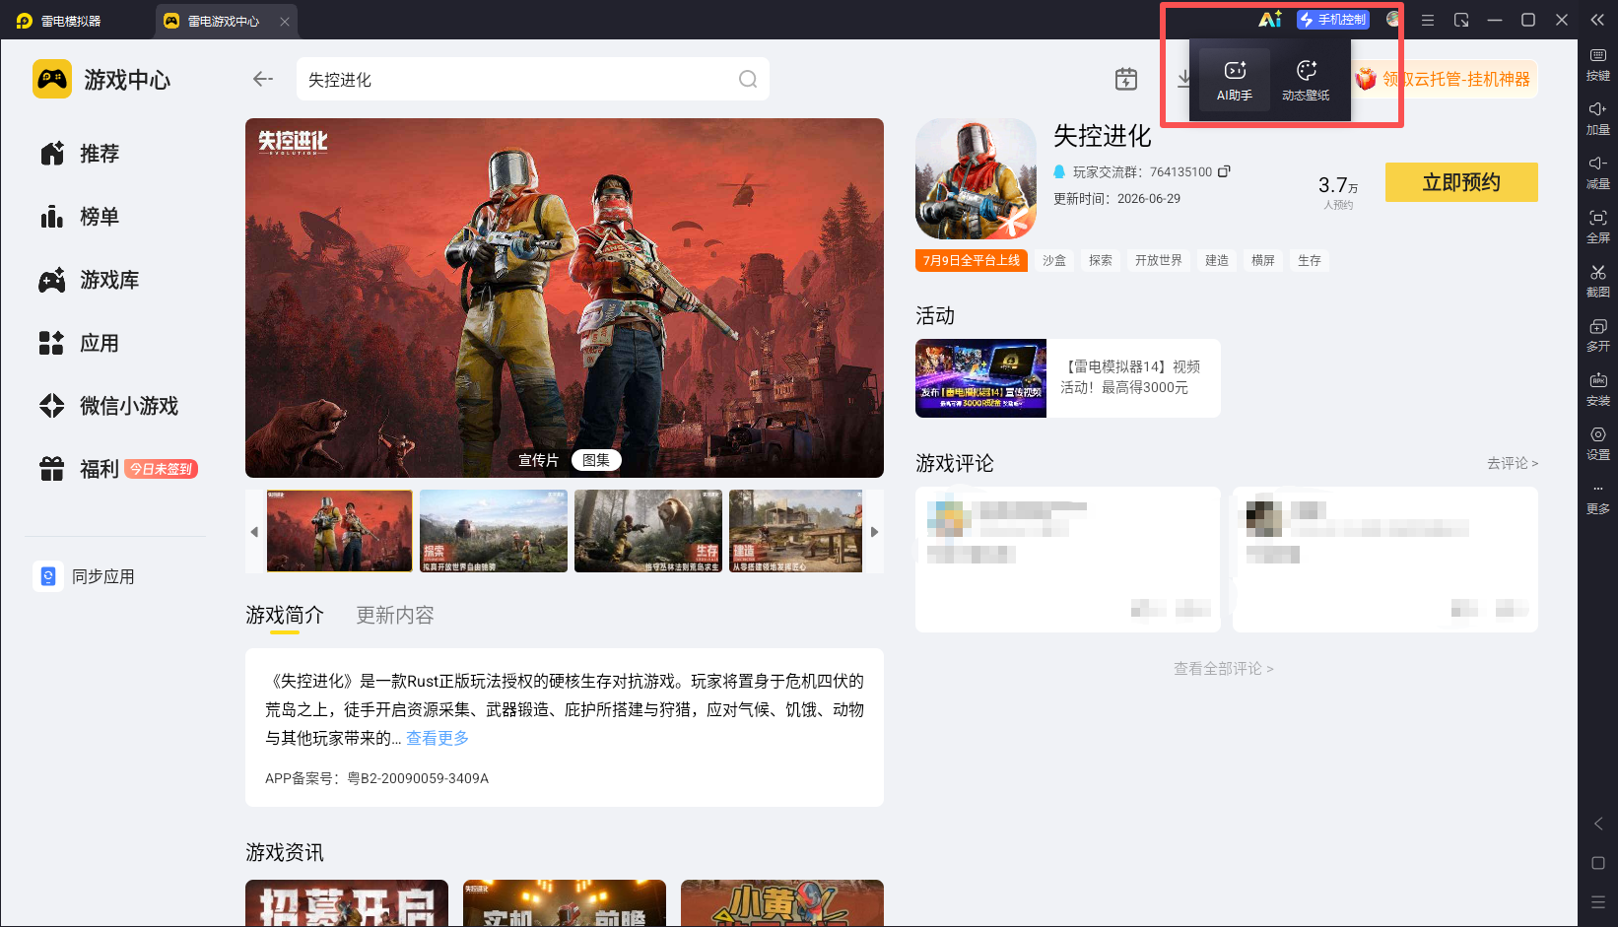
Task: Take a screenshot with 截图 icon
Action: pos(1597,281)
